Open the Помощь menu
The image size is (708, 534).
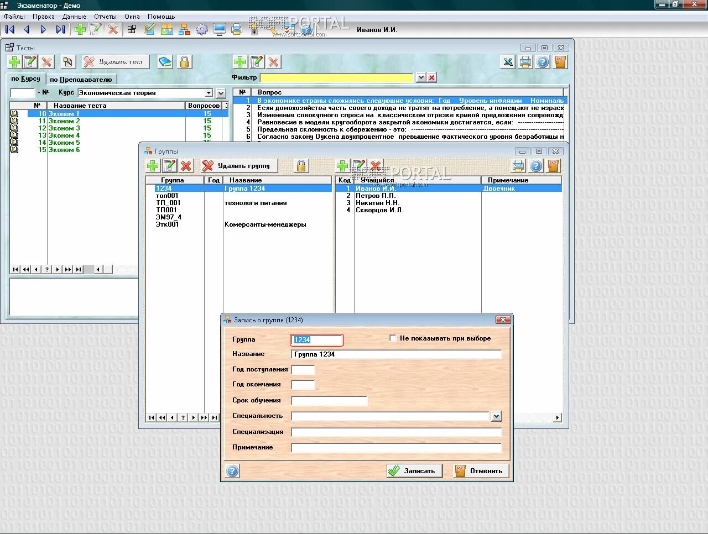point(162,17)
